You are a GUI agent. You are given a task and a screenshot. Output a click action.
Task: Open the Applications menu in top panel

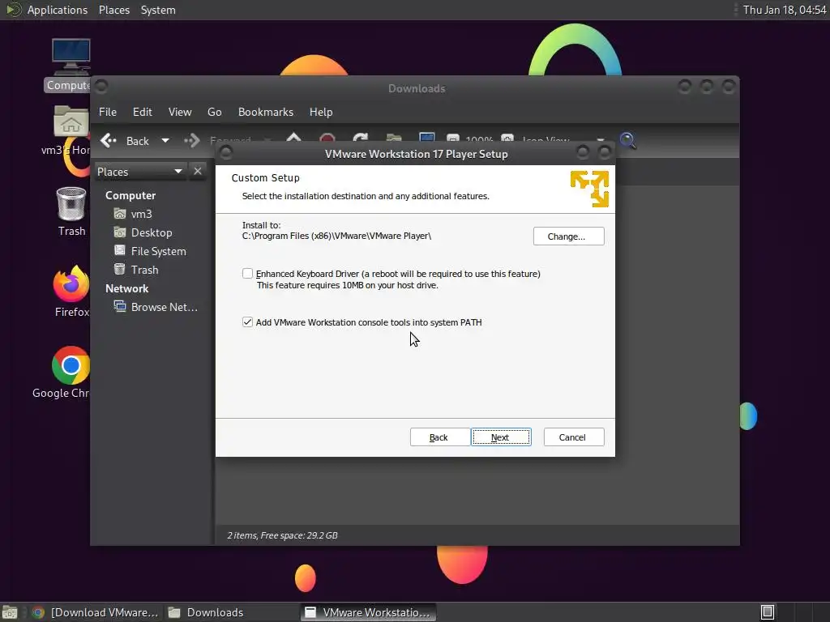(x=58, y=10)
